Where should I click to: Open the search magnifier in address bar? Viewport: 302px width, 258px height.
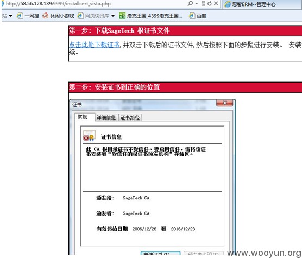click(190, 3)
